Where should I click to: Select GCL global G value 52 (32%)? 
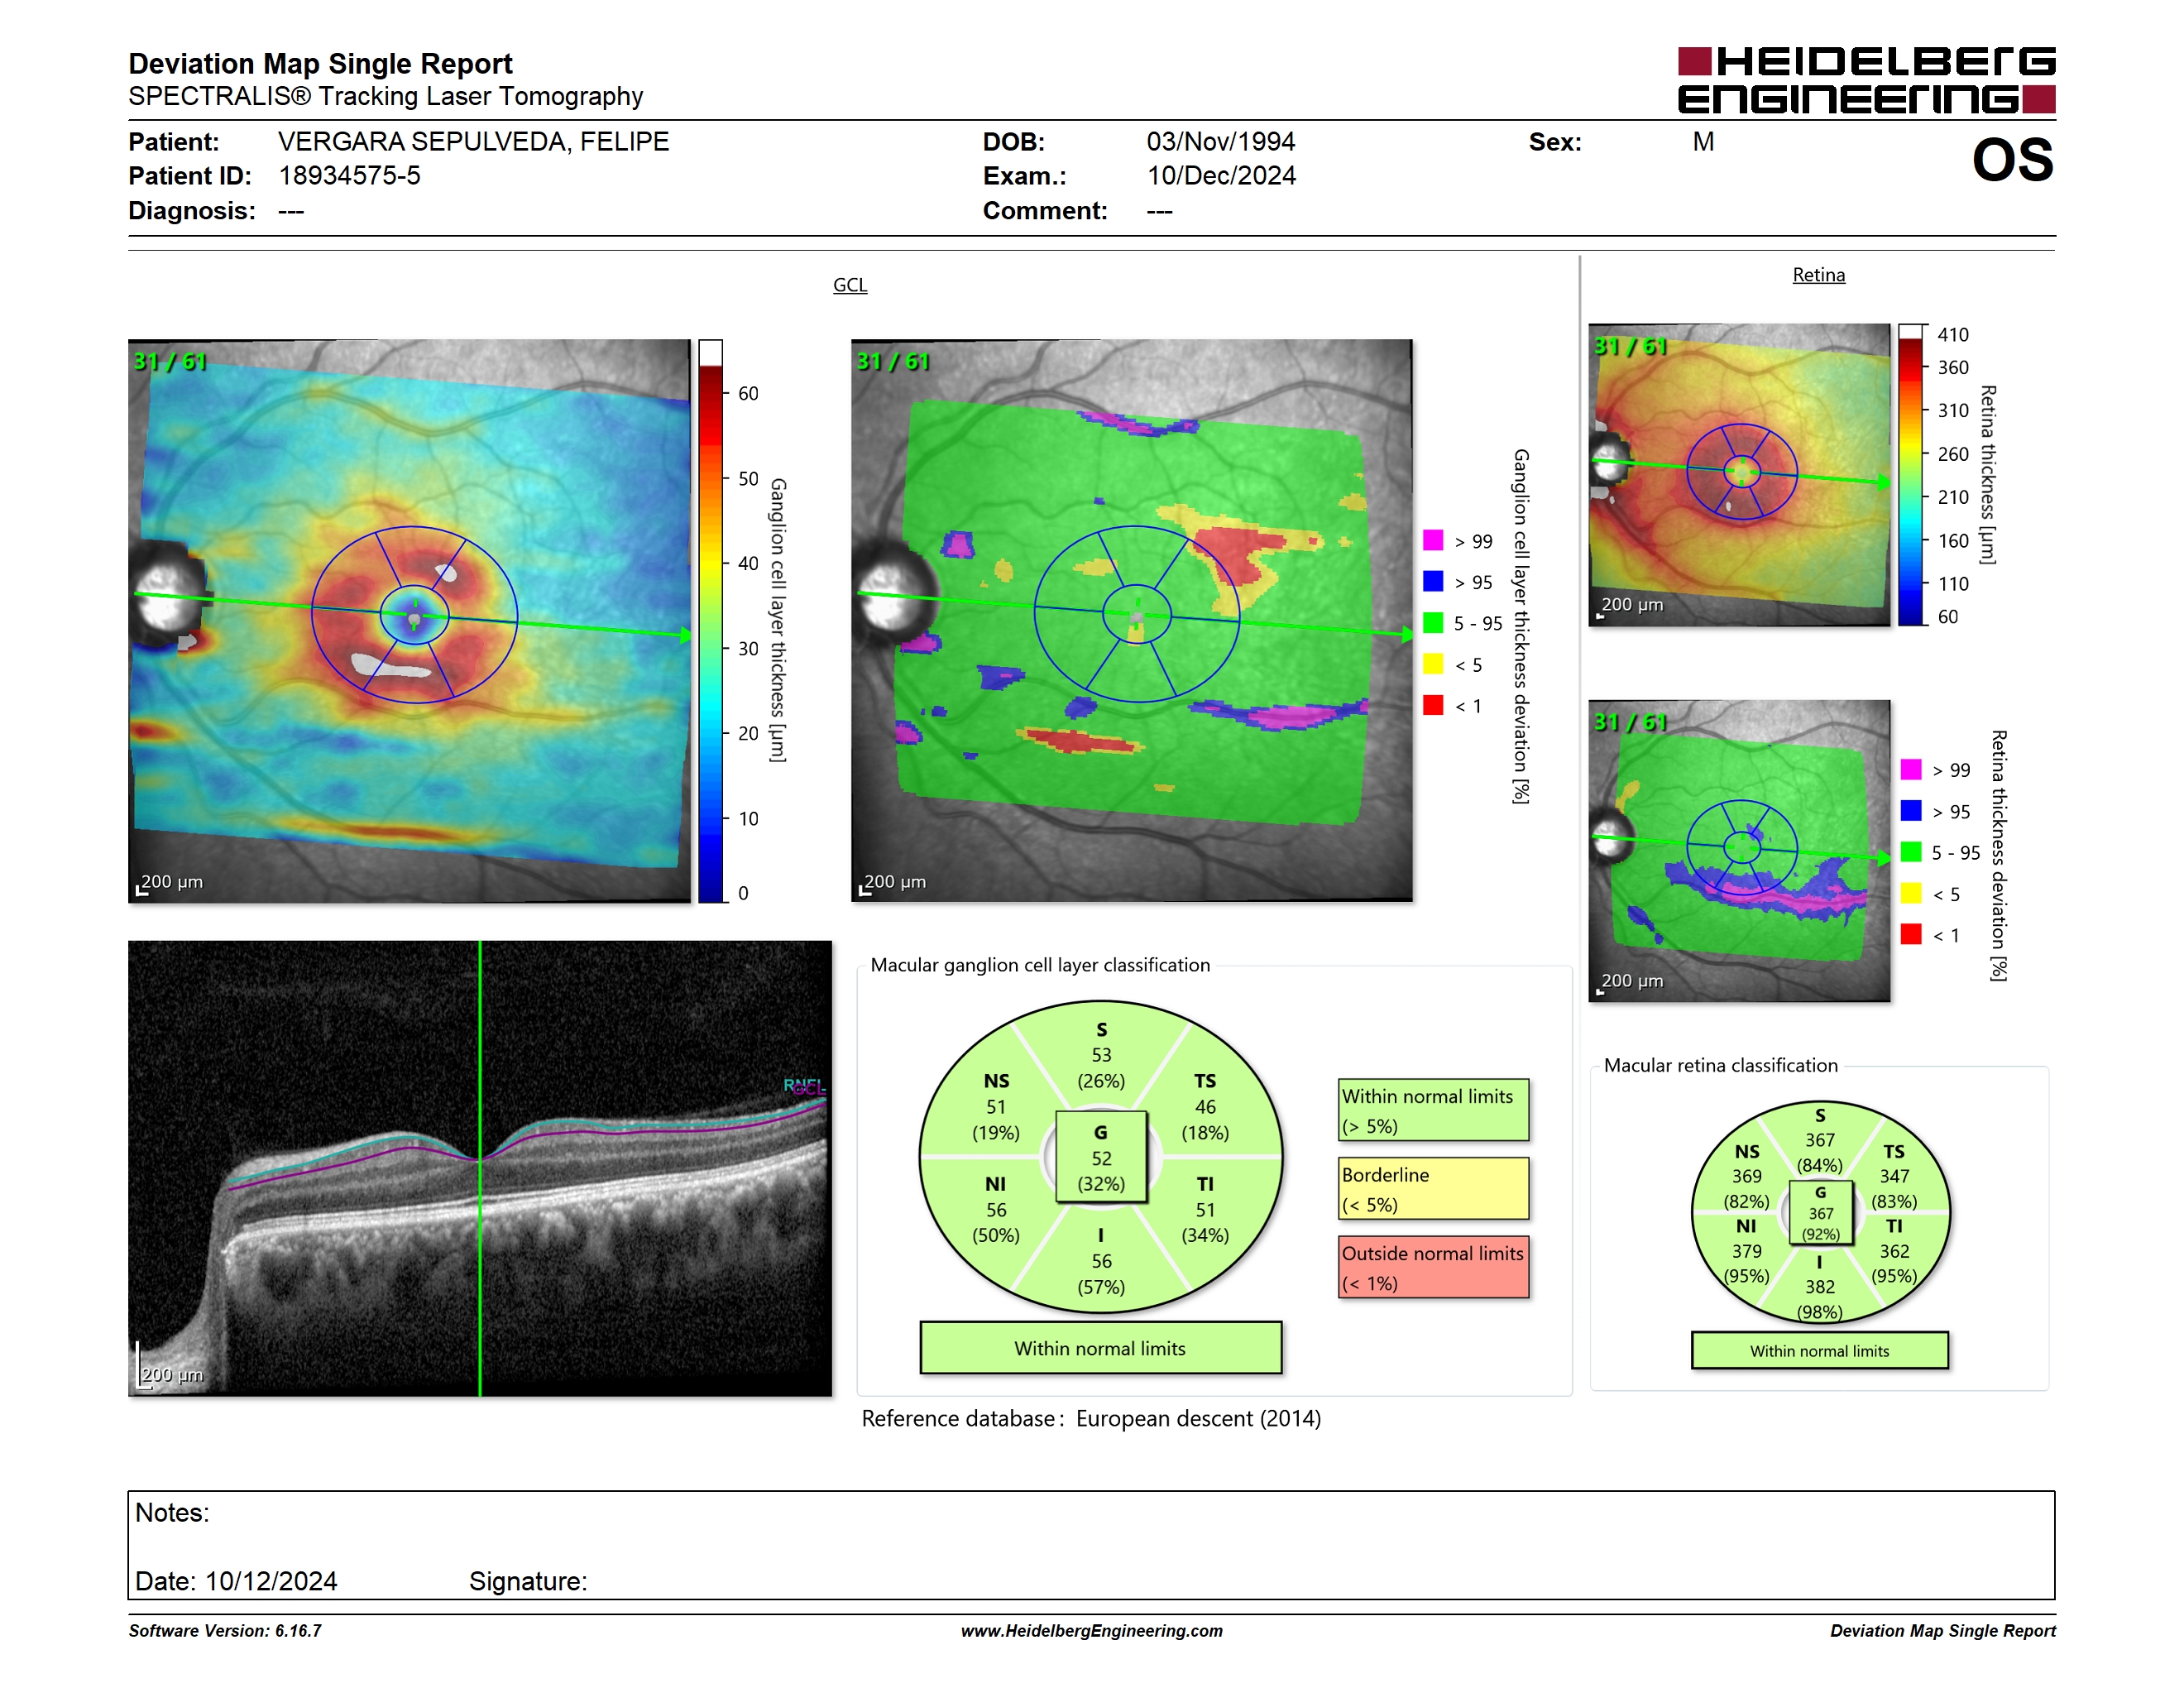(x=1101, y=1158)
